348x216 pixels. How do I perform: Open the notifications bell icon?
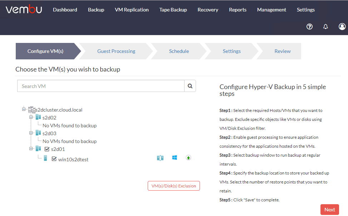pos(325,26)
